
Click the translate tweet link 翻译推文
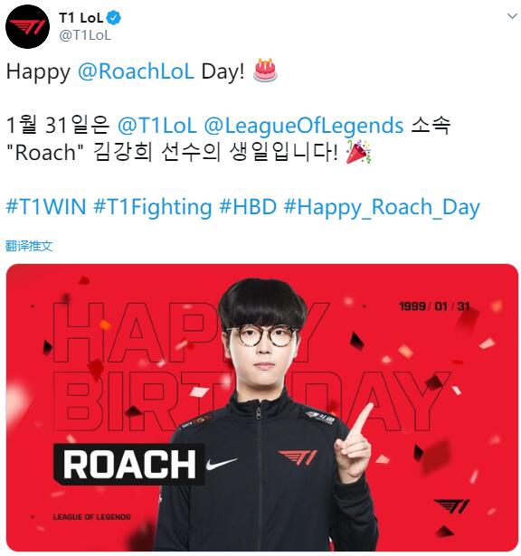pos(29,246)
